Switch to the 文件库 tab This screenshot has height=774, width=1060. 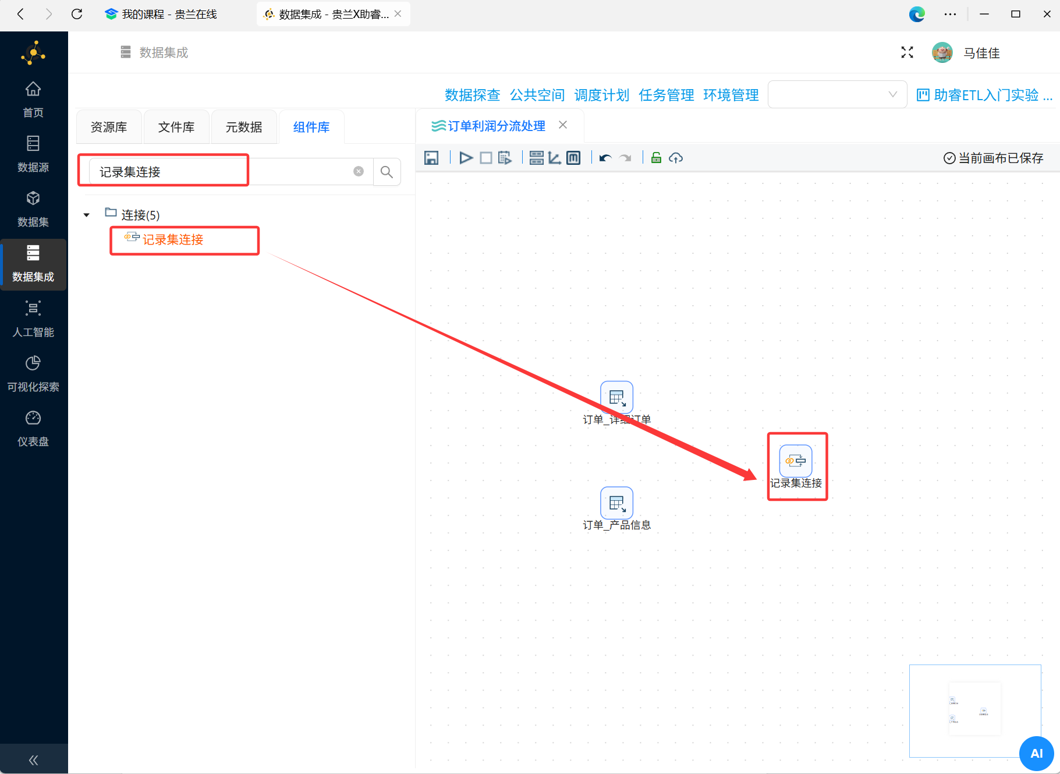click(x=176, y=127)
